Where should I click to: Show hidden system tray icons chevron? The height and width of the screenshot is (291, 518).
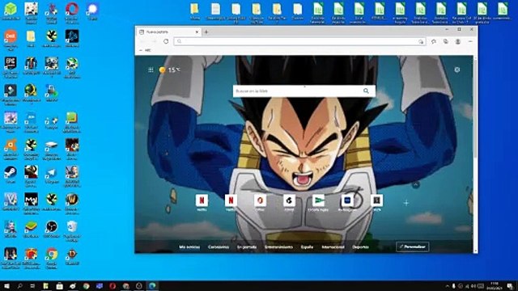coord(448,286)
